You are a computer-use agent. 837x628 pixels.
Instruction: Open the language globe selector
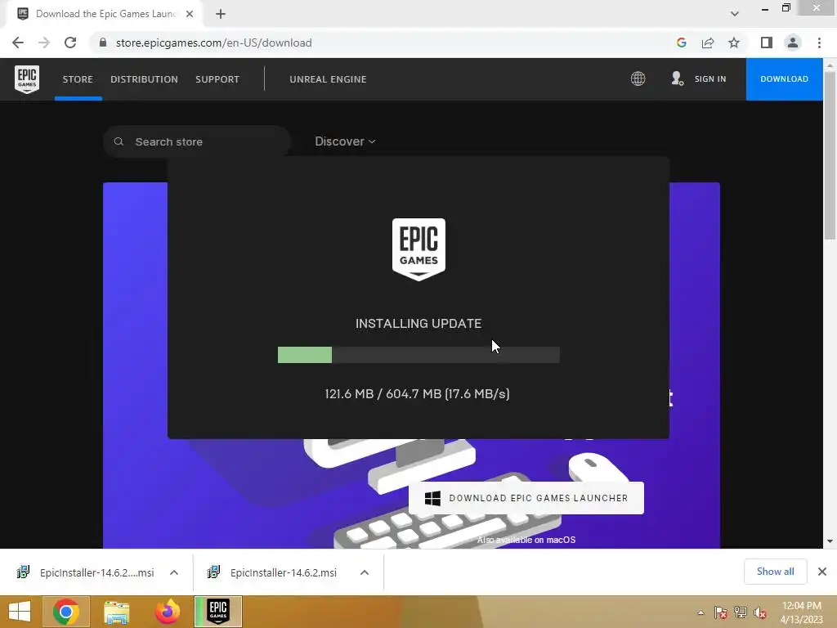pyautogui.click(x=638, y=79)
